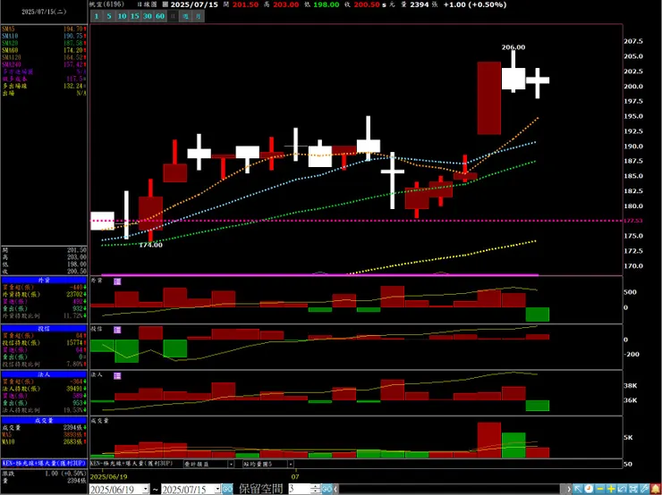Open purple settings icon in 外資 panel
Screen dimensions: 662x495
[117, 281]
